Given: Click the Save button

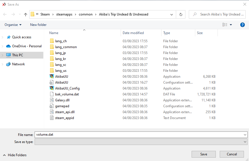Looking at the screenshot, I should (x=204, y=154).
